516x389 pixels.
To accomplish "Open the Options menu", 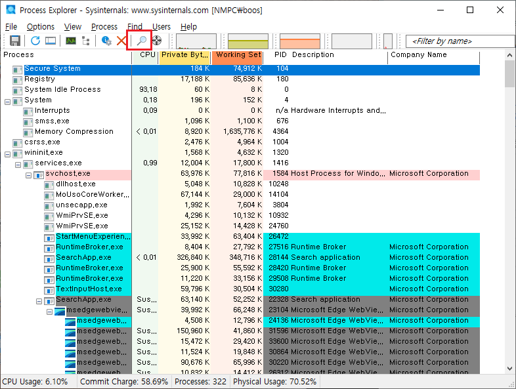I will coord(41,27).
